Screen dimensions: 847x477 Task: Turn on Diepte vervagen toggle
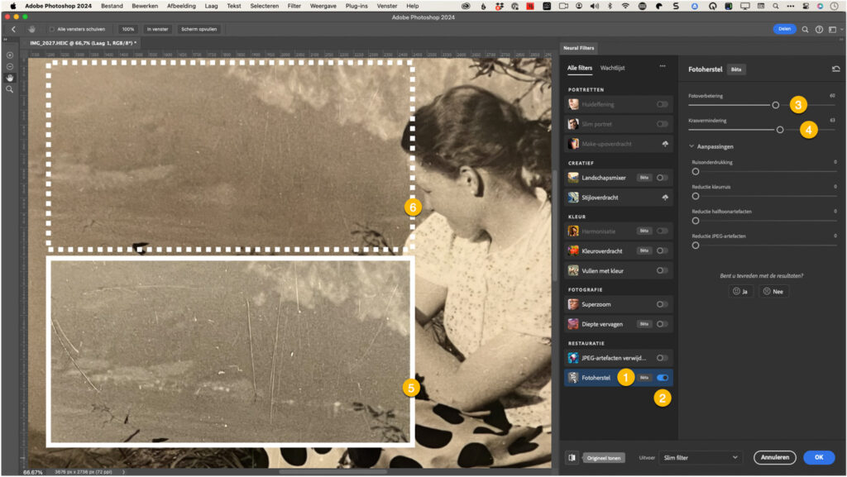[663, 324]
